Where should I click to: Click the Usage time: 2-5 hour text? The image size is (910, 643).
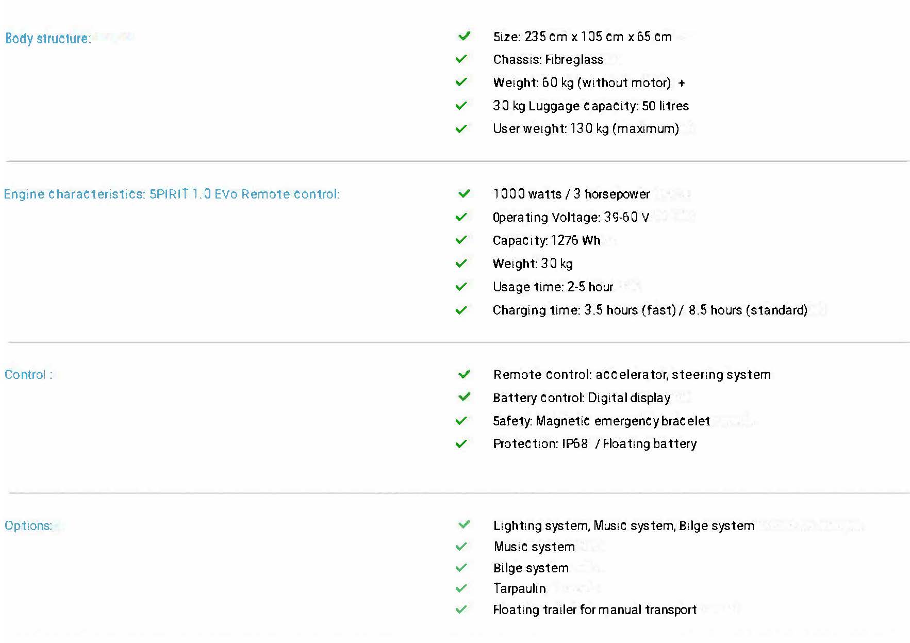[553, 287]
